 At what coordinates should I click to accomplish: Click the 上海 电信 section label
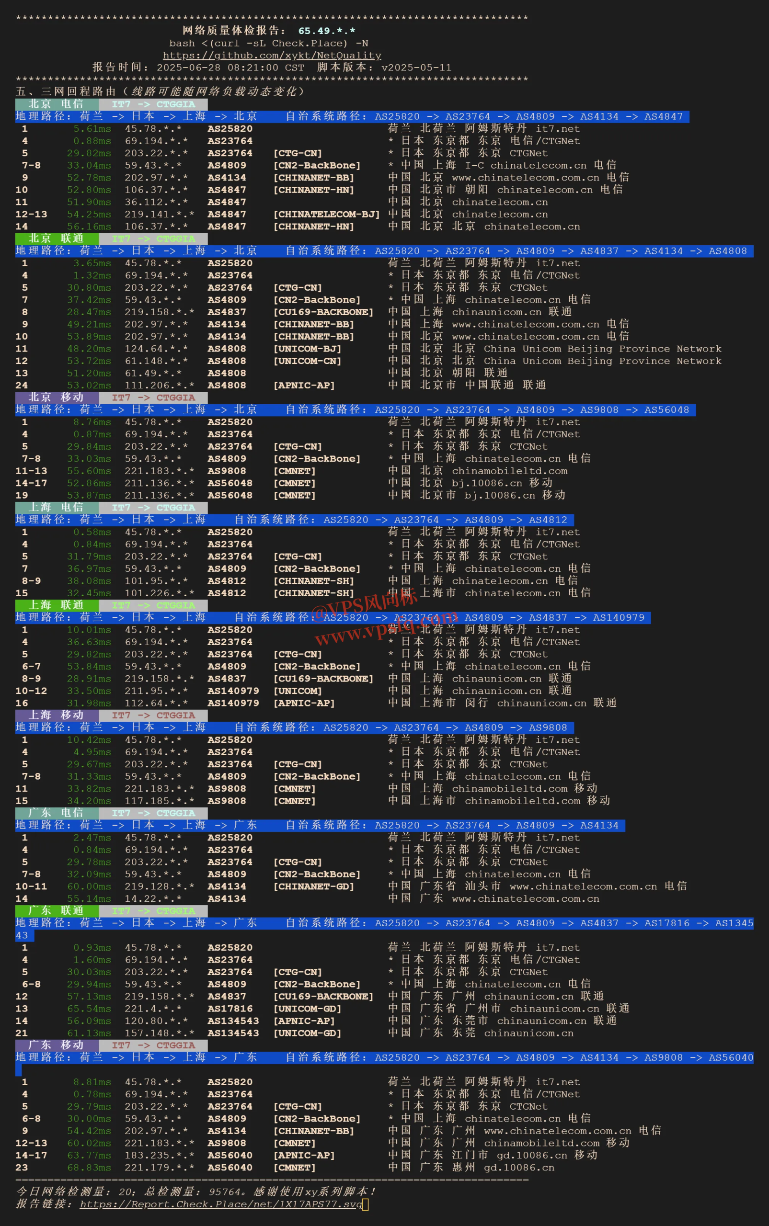(57, 507)
